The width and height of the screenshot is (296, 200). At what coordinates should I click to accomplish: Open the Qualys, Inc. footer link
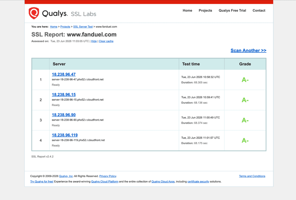[x=66, y=176]
